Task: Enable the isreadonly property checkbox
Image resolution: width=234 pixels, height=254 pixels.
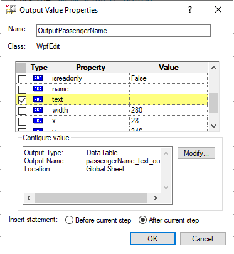Action: 22,79
